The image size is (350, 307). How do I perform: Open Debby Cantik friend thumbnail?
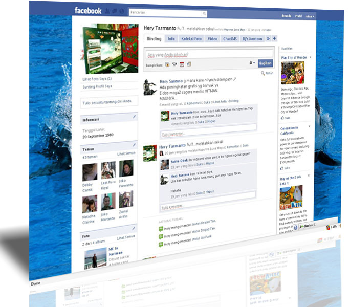(90, 172)
